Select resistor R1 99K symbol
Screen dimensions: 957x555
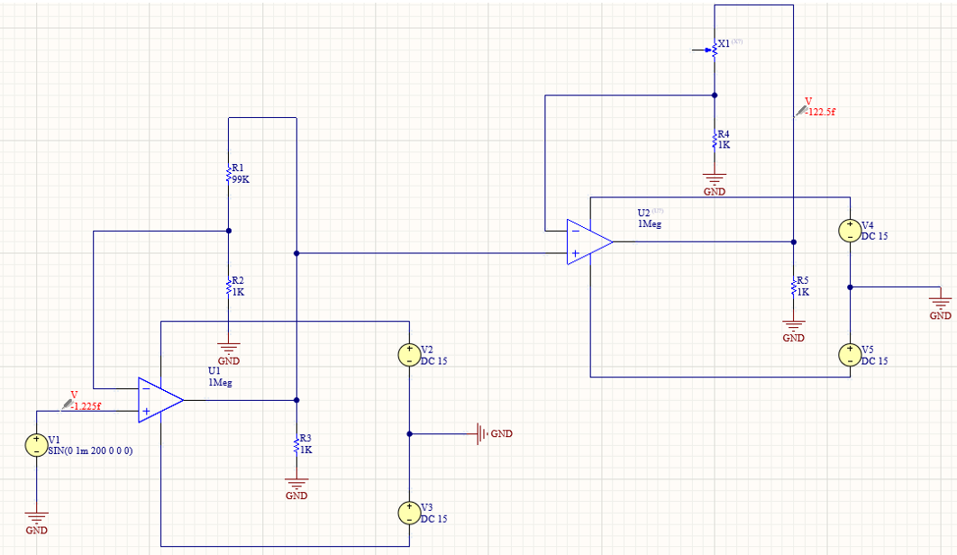[229, 174]
